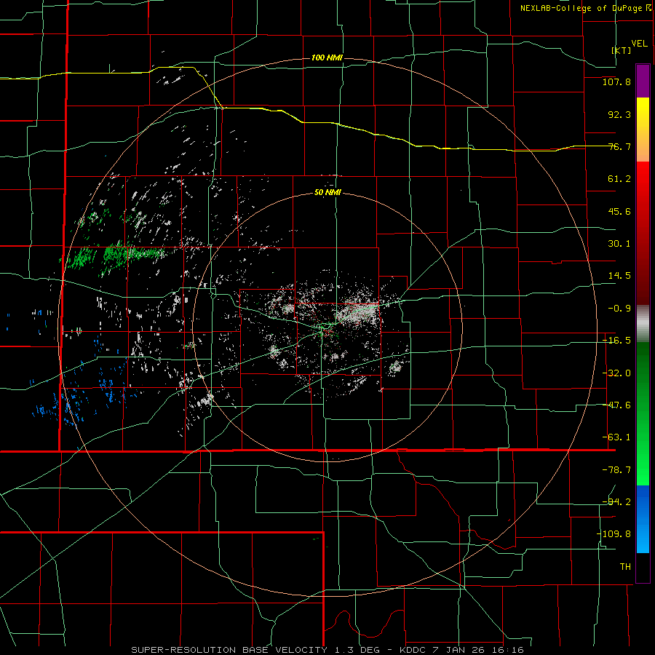The image size is (655, 655).
Task: Select the 100 NMI range ring label
Action: (327, 57)
